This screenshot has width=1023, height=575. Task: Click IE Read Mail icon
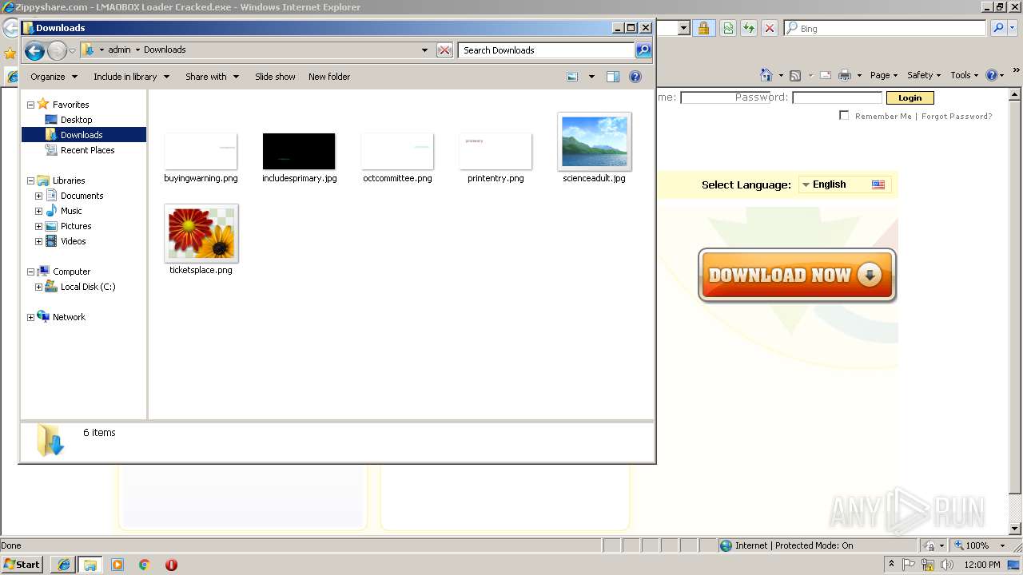(825, 75)
